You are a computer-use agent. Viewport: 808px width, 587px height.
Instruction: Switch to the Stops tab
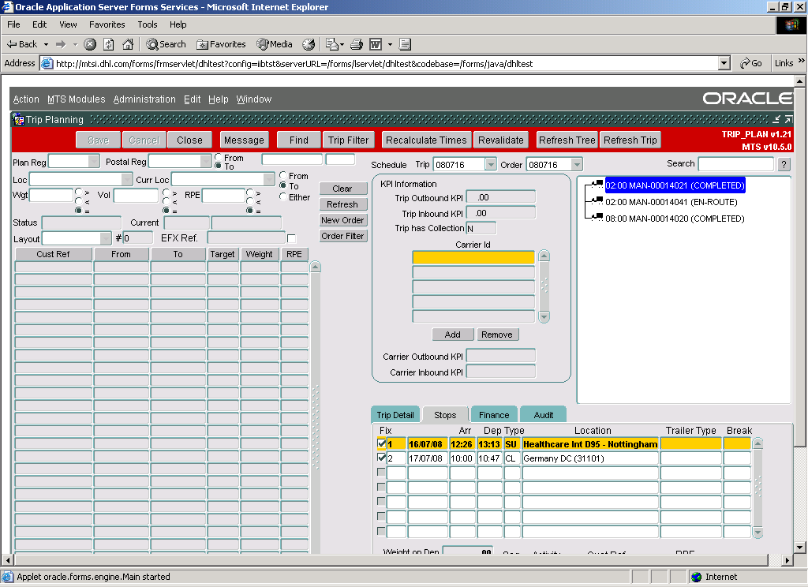pyautogui.click(x=445, y=415)
